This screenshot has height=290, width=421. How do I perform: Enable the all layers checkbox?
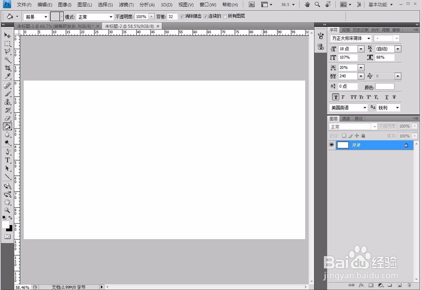tap(225, 16)
